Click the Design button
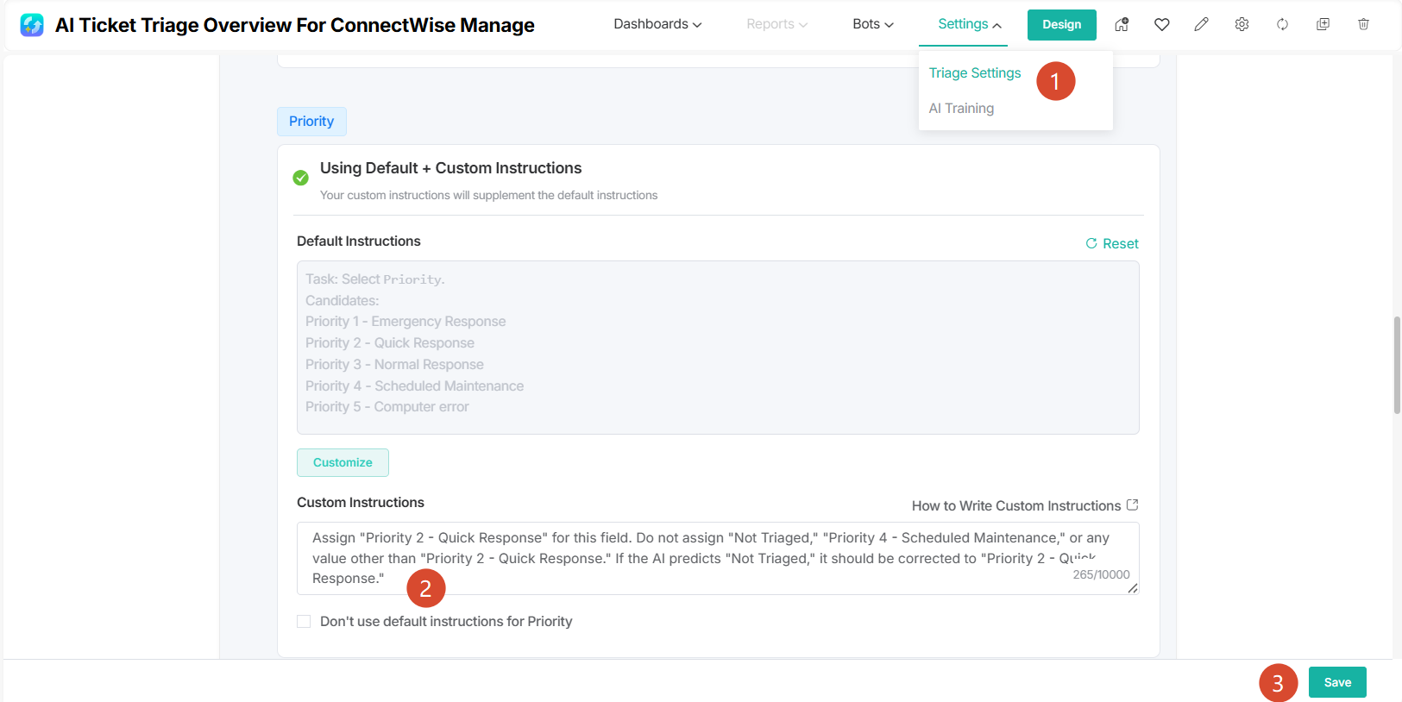This screenshot has width=1402, height=702. [1062, 25]
